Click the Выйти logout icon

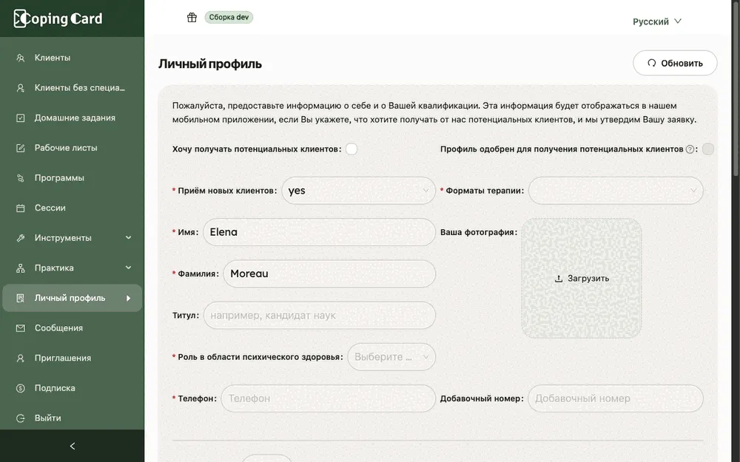click(x=20, y=418)
